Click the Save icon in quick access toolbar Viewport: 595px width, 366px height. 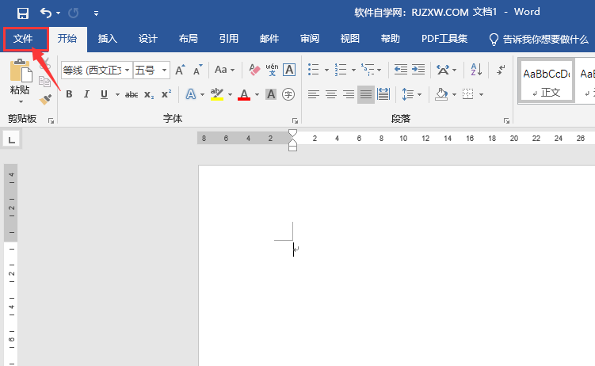pos(23,13)
